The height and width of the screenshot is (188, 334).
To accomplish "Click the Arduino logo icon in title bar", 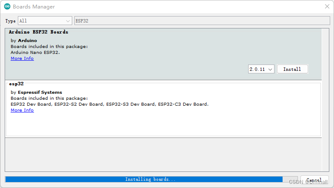I will coord(7,6).
